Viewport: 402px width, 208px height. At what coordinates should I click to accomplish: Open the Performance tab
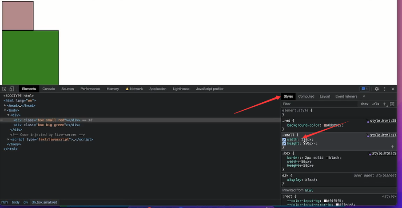[90, 89]
